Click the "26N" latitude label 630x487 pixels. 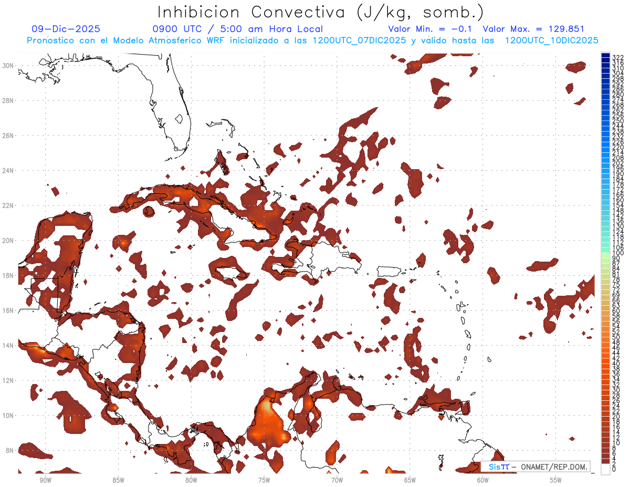8,136
